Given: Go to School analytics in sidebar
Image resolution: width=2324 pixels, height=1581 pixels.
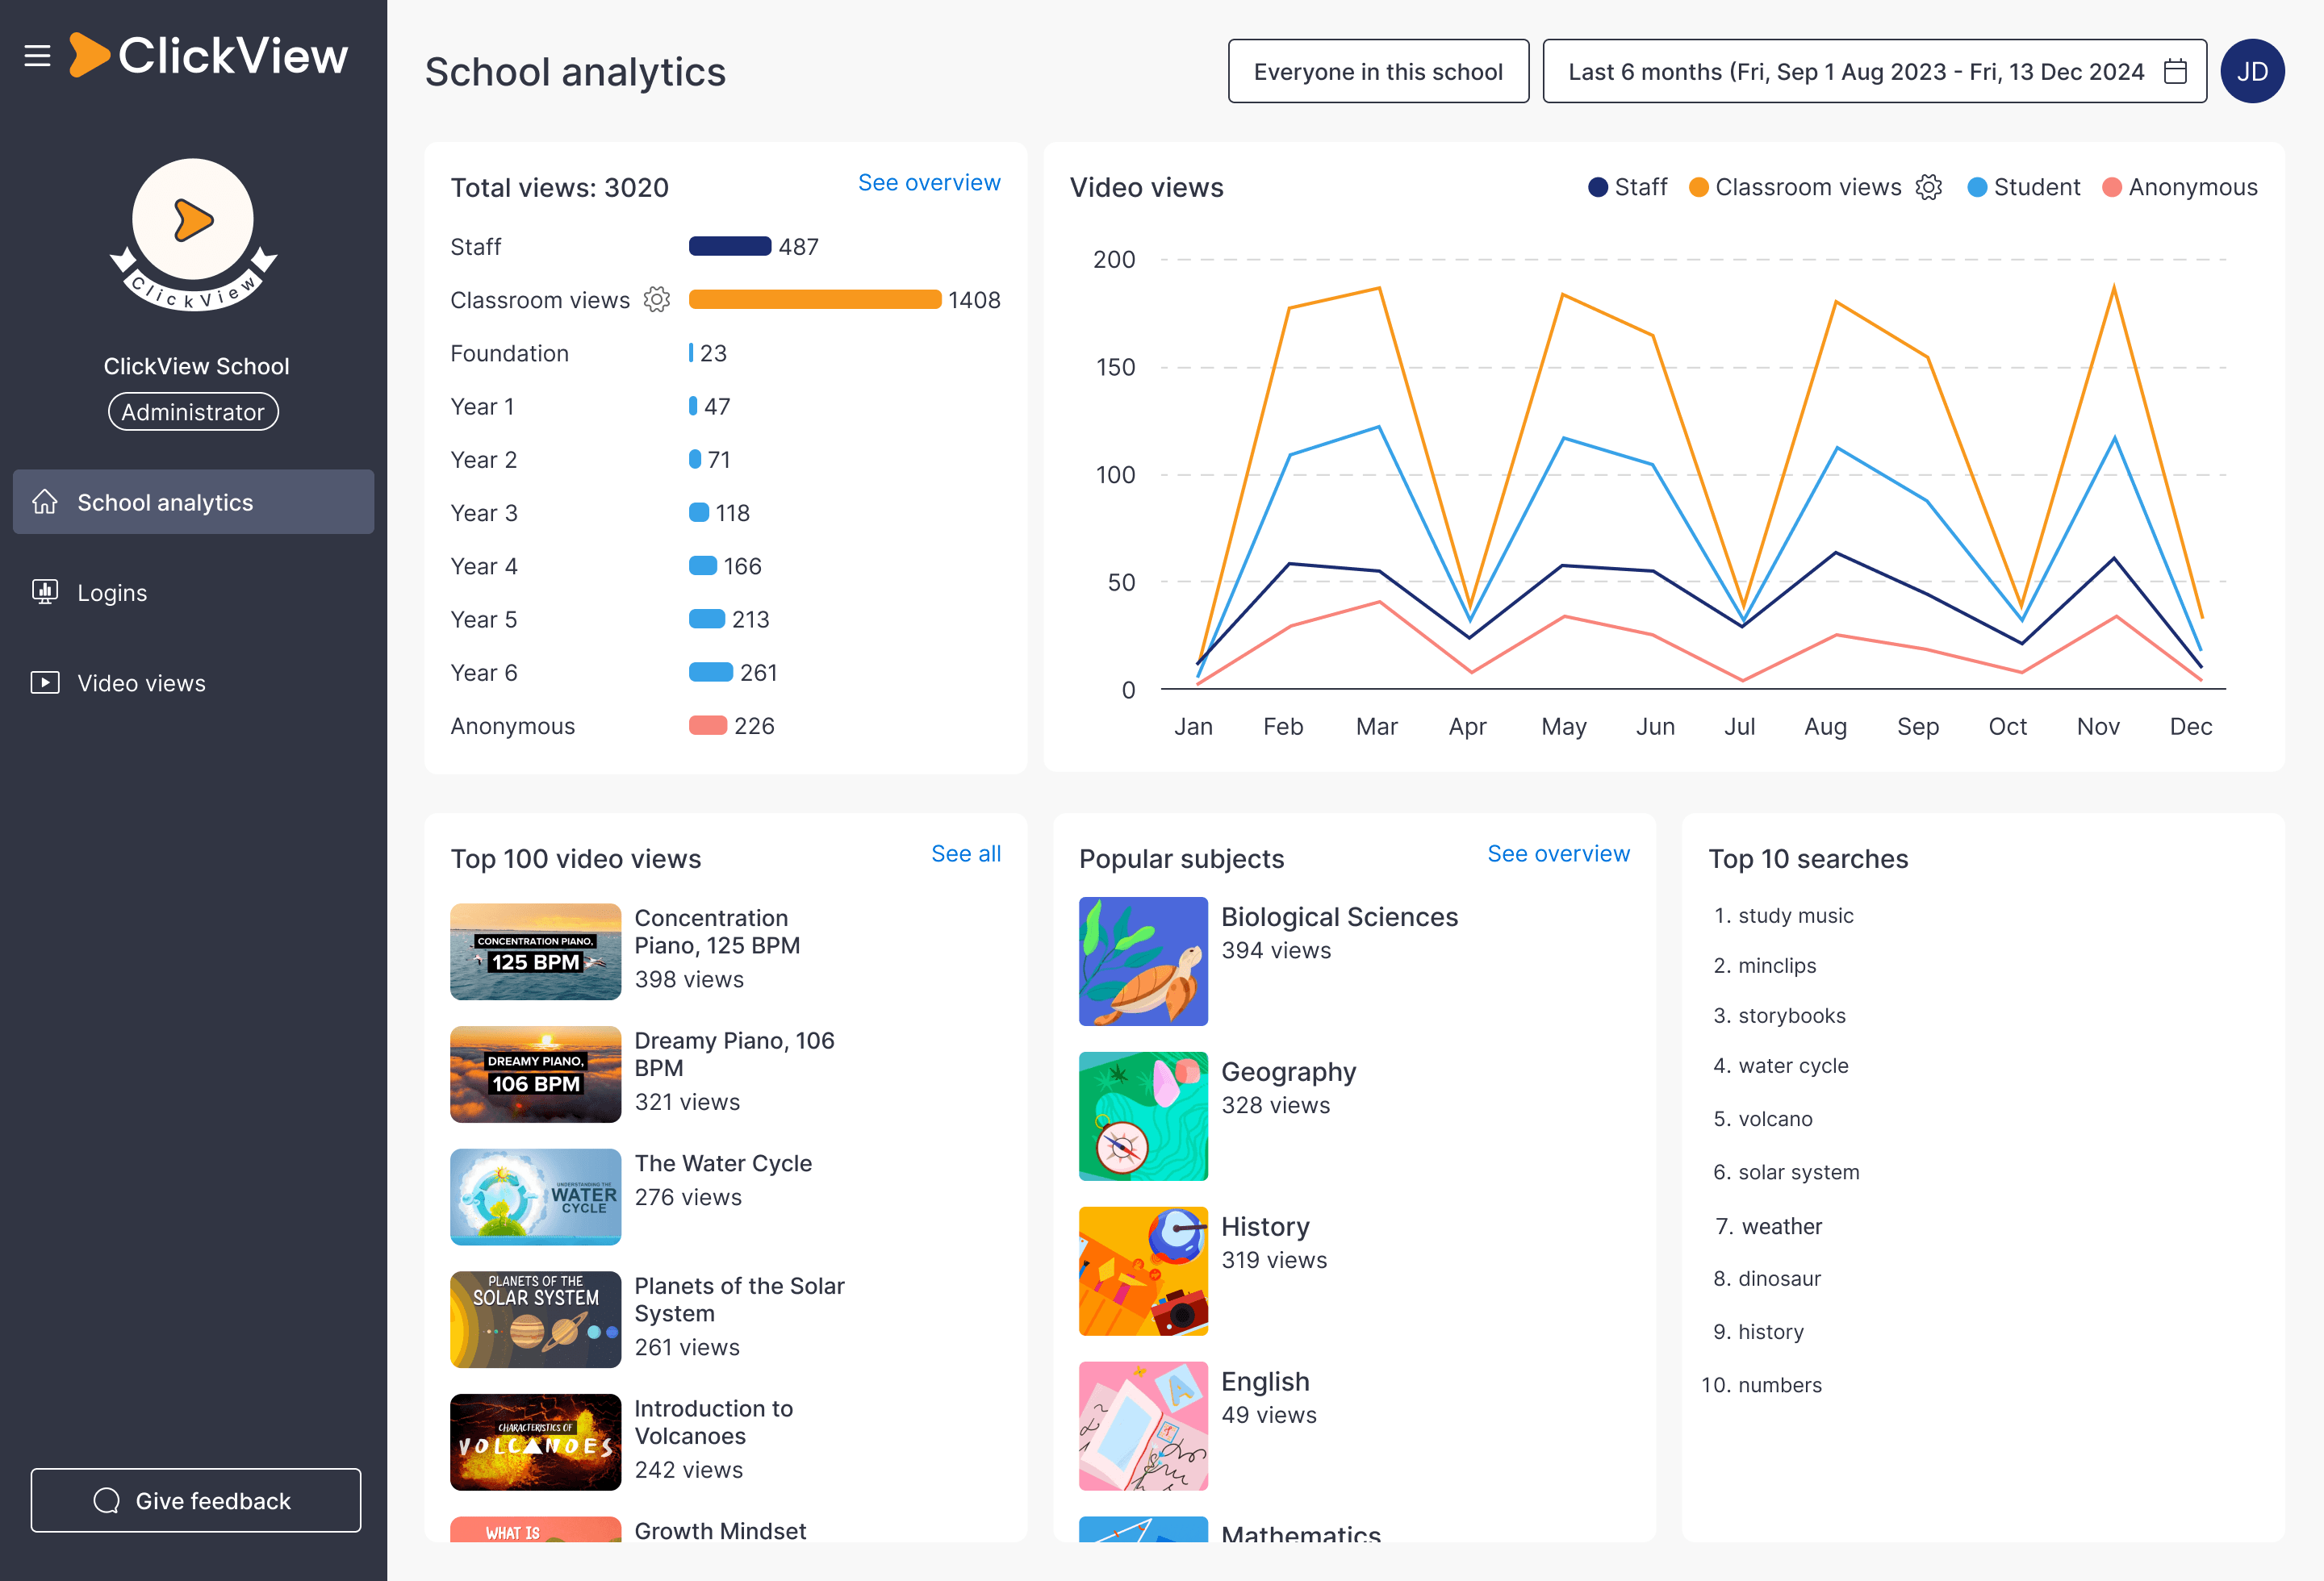Looking at the screenshot, I should click(x=193, y=502).
